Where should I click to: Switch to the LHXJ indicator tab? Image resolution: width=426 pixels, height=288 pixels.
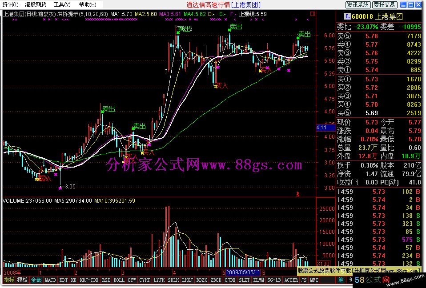pyautogui.click(x=188, y=280)
